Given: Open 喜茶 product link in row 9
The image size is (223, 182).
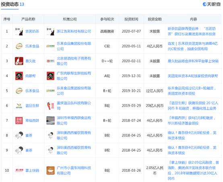Looking at the screenshot, I should point(29,150).
